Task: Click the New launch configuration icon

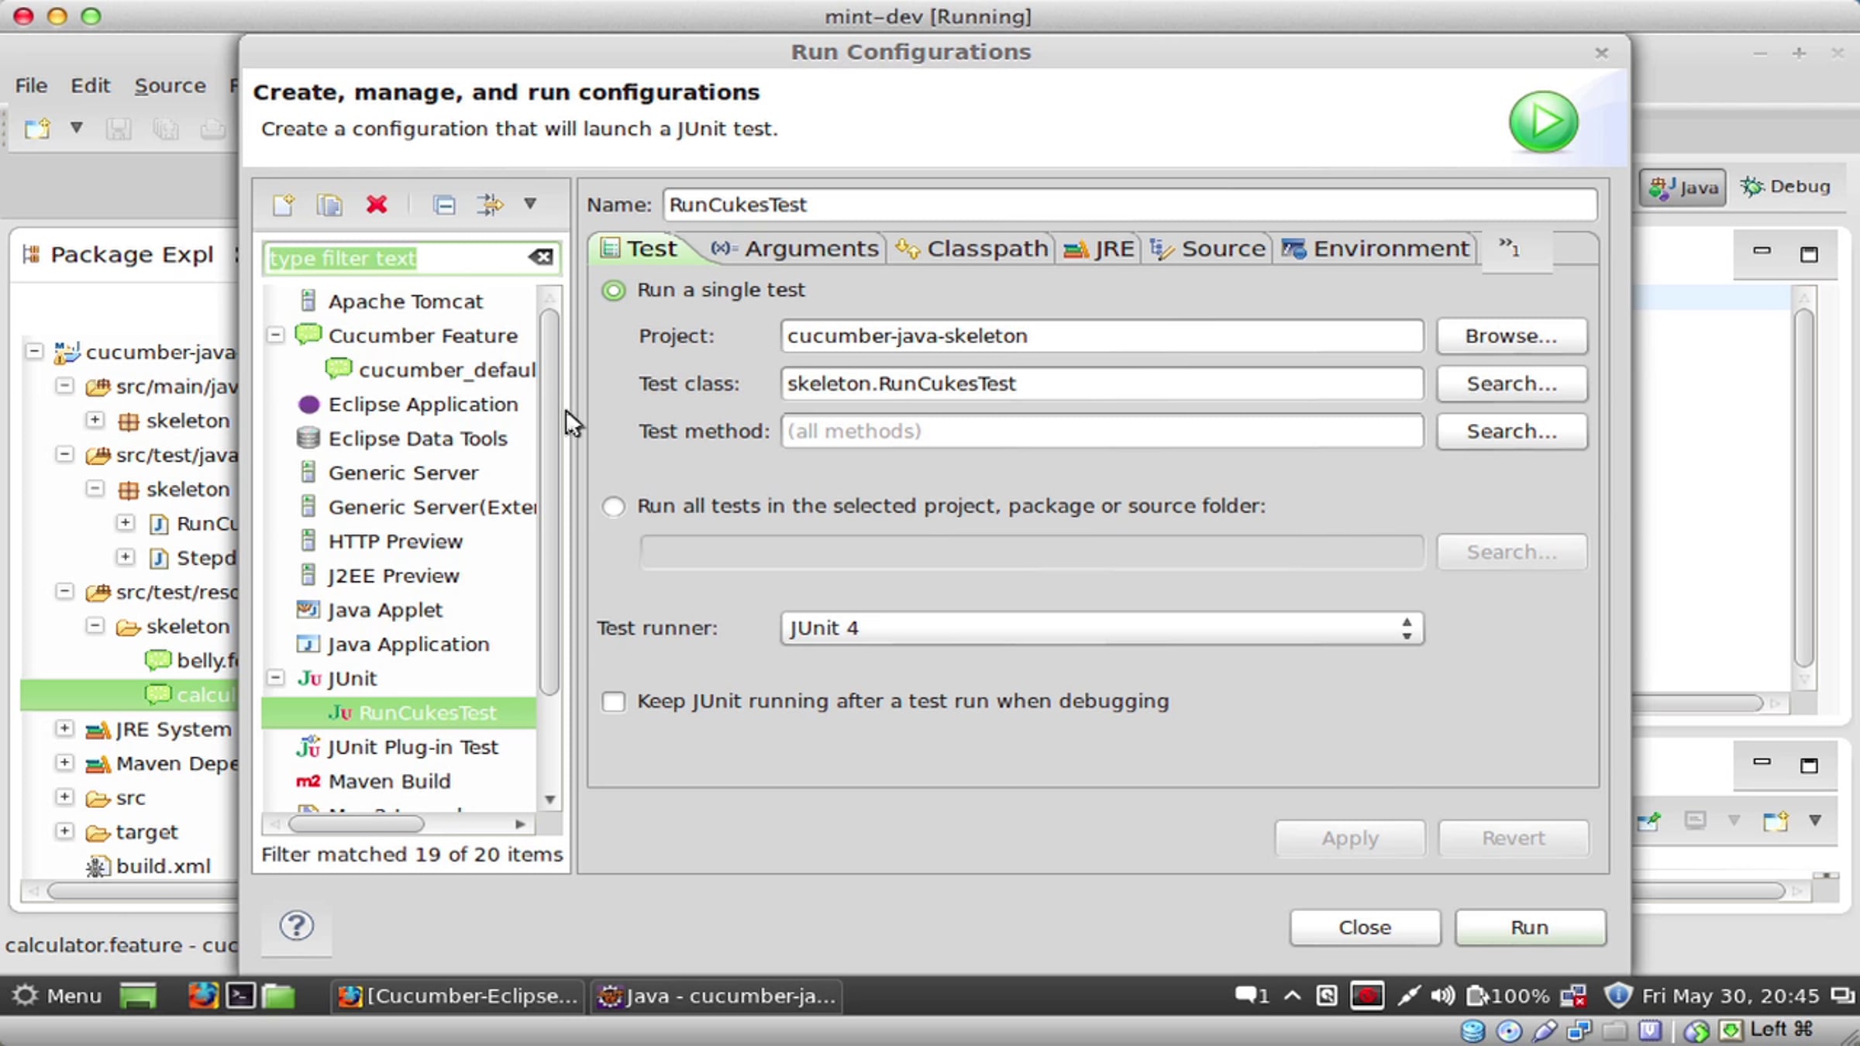Action: point(283,205)
